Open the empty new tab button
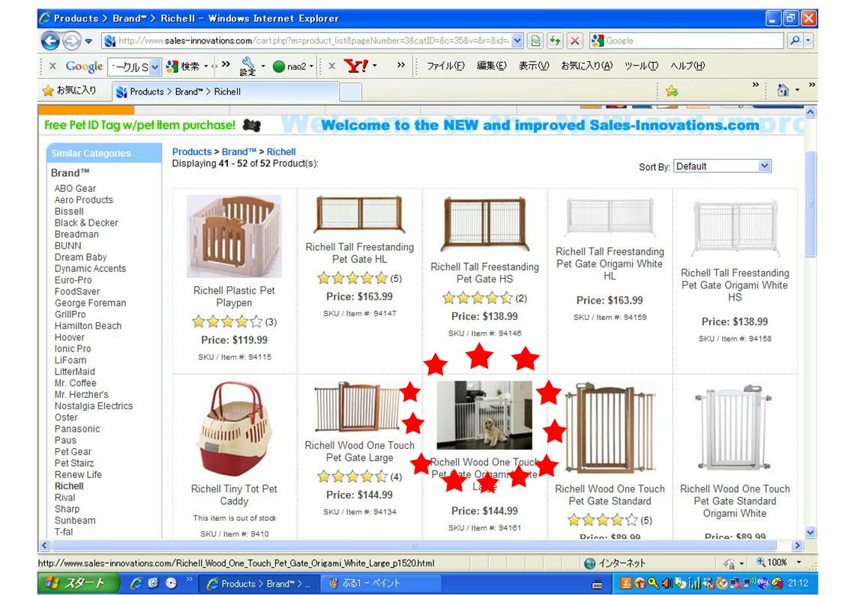Viewport: 842px width, 595px height. [351, 92]
